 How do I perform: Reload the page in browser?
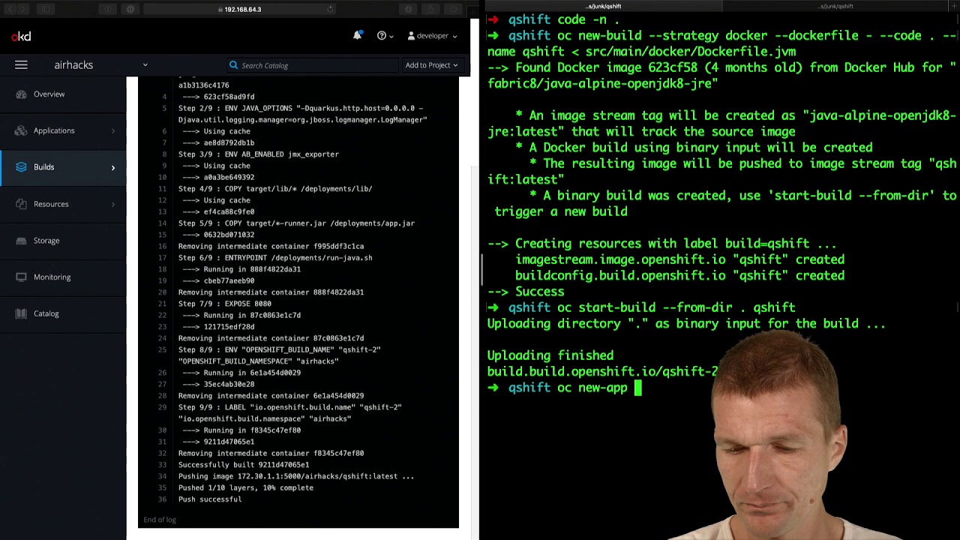pos(330,9)
